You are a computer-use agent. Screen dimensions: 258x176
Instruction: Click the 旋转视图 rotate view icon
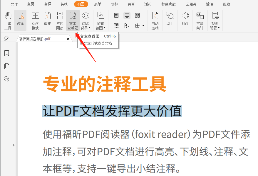click(x=100, y=16)
